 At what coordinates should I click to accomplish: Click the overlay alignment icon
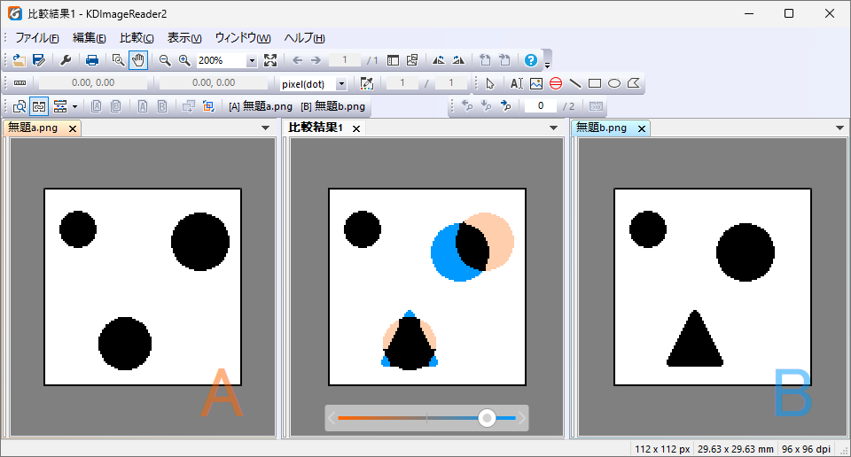coord(208,106)
